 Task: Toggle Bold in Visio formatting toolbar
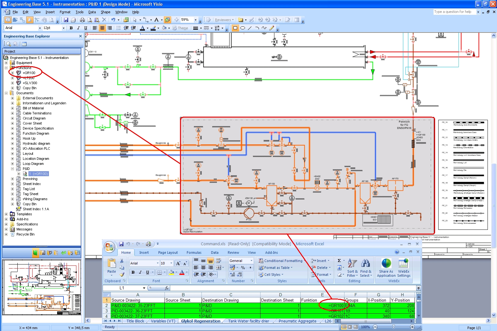(71, 28)
